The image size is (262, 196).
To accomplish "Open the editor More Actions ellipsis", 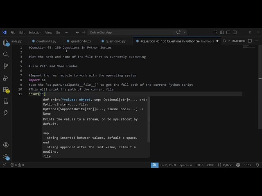I will (256, 41).
